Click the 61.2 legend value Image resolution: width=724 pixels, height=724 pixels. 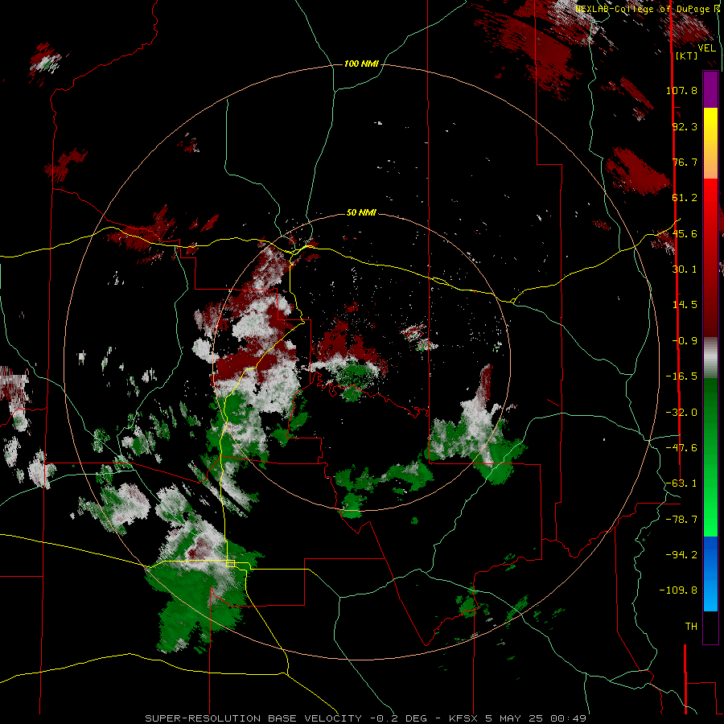click(x=685, y=198)
